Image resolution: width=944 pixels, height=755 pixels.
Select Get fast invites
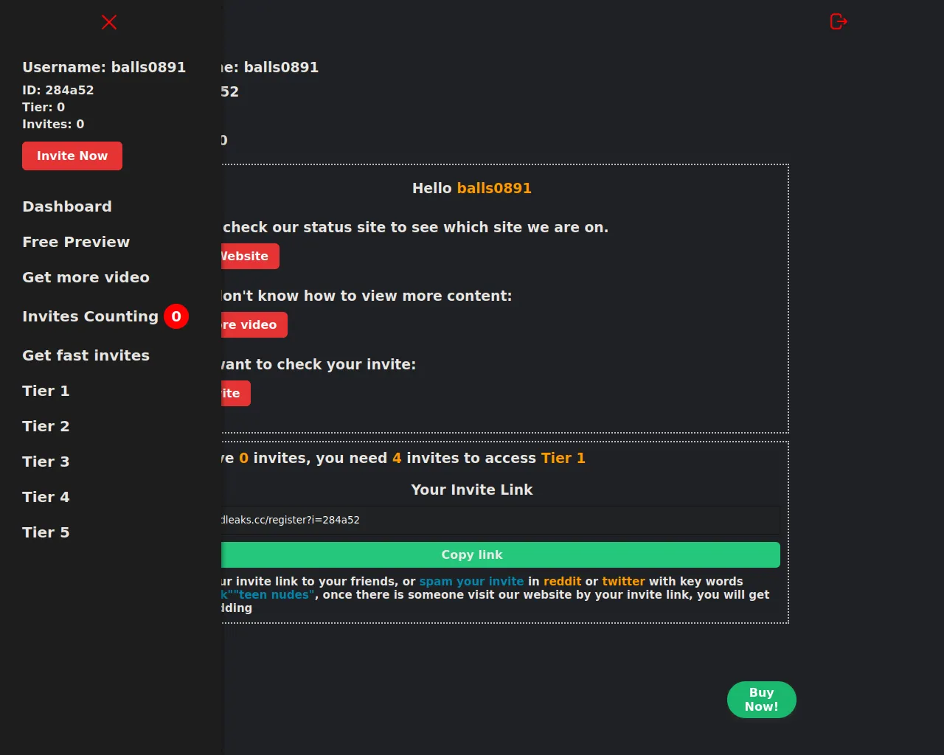click(85, 355)
